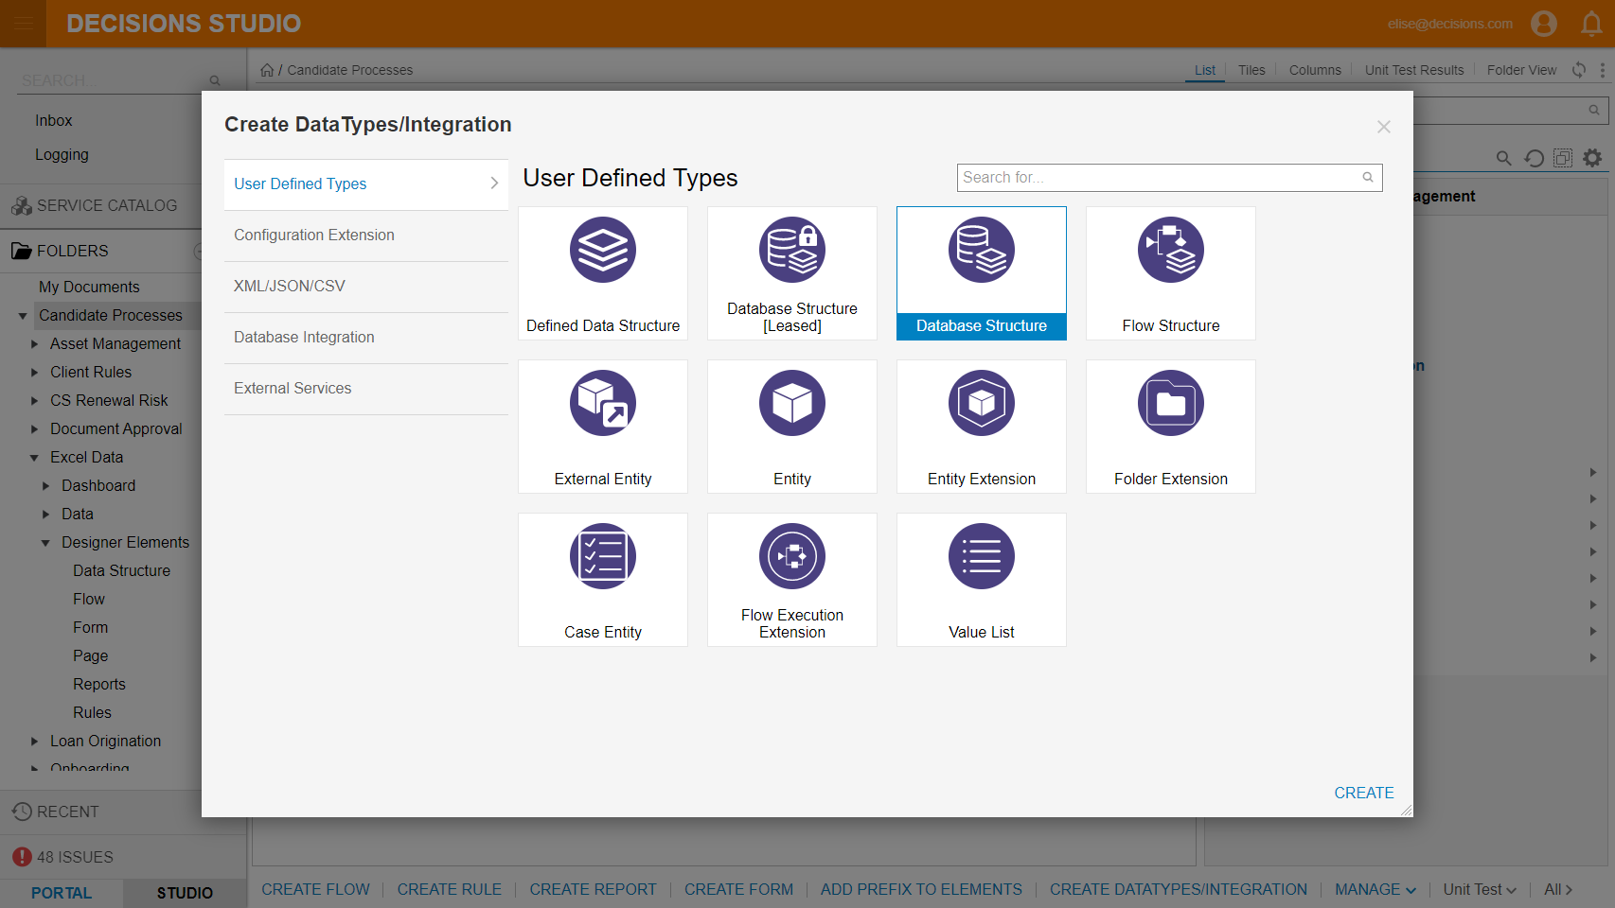Click the CREATE button in dialog

tap(1363, 793)
